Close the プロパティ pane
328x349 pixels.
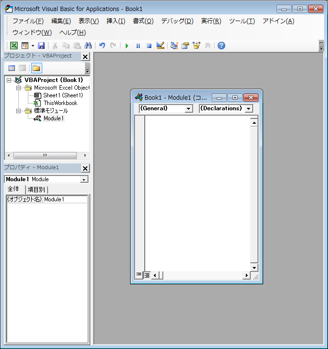click(x=85, y=168)
